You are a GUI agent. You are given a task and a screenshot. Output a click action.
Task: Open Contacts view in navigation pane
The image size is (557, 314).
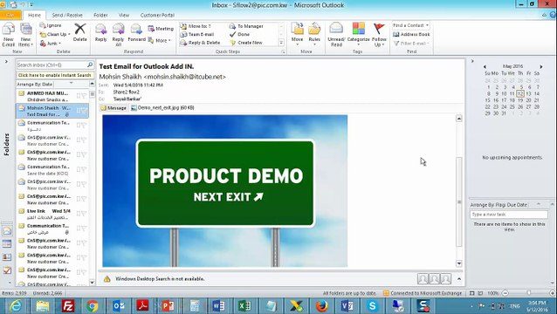point(7,257)
